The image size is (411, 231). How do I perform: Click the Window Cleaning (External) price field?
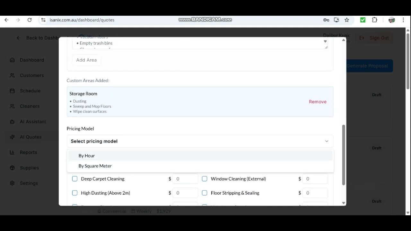pyautogui.click(x=315, y=179)
